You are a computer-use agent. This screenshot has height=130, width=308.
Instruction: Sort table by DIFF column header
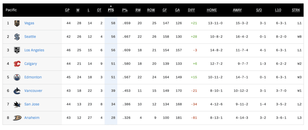191,10
